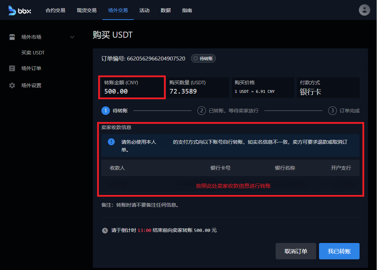
Task: Click the price 1 USDT = 6.91 CNY
Action: click(255, 91)
